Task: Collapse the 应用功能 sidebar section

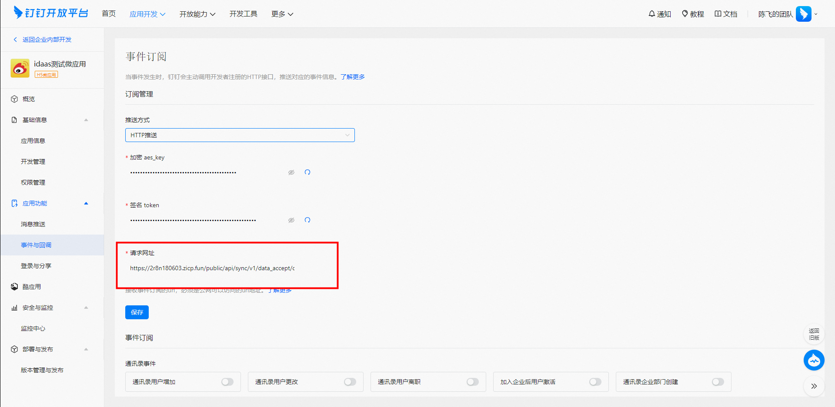Action: coord(86,203)
